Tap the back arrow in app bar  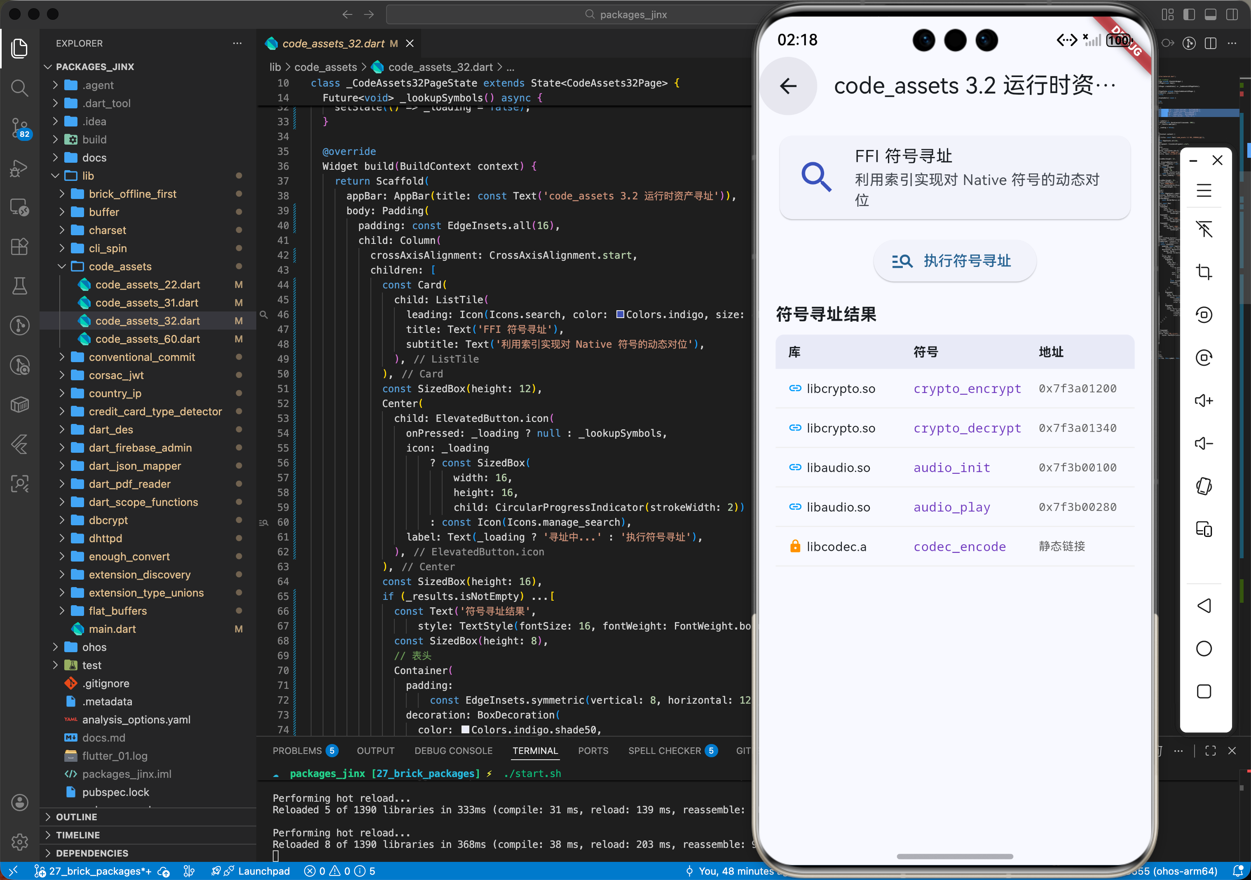(788, 86)
